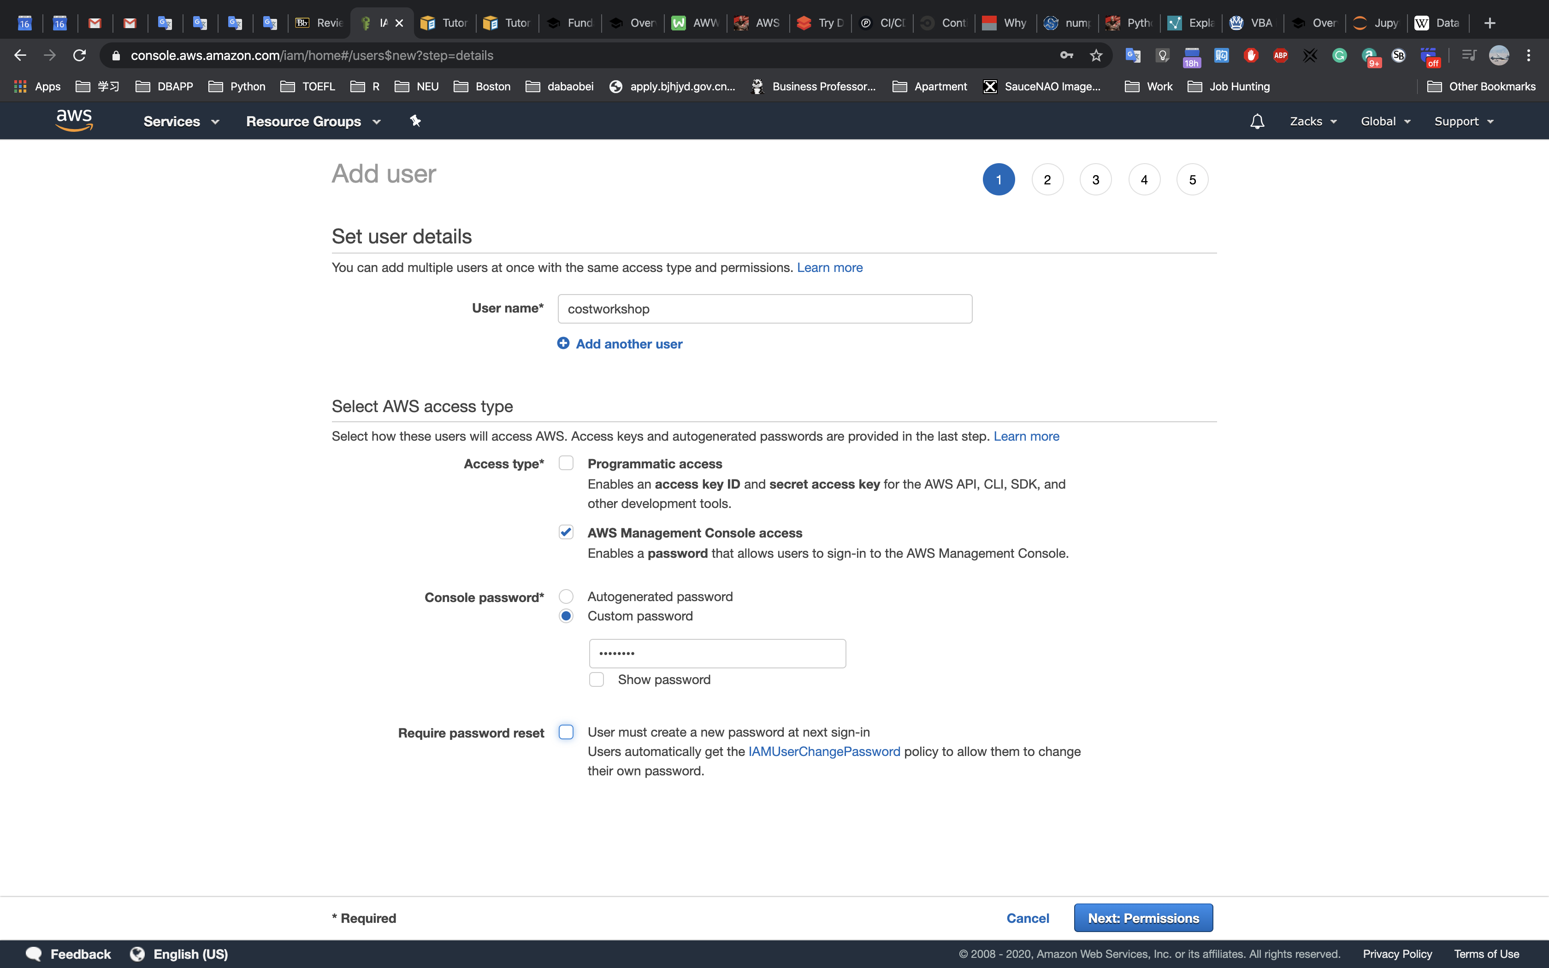Screen dimensions: 1549x968
Task: Open the Support menu
Action: 1463,121
